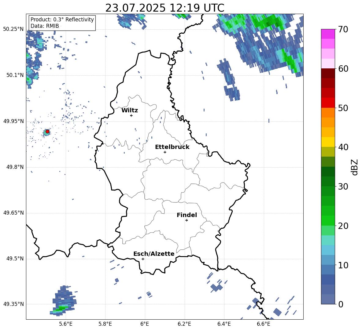Screen dimensions: 362x330
Task: Click the 49.95°N latitude tick label
Action: (13, 121)
